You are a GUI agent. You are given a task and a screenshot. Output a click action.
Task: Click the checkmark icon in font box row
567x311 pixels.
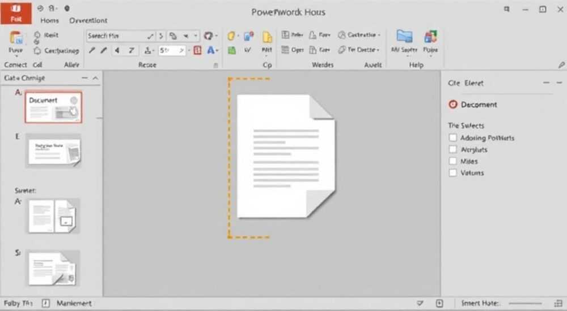point(150,36)
